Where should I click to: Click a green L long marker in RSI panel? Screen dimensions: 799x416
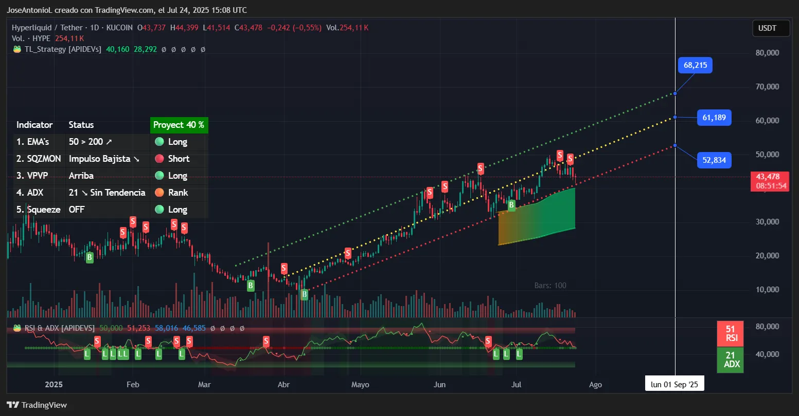[86, 353]
